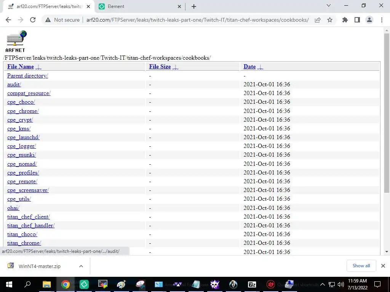The width and height of the screenshot is (390, 292).
Task: Click the Chrome taskbar icon
Action: (66, 284)
